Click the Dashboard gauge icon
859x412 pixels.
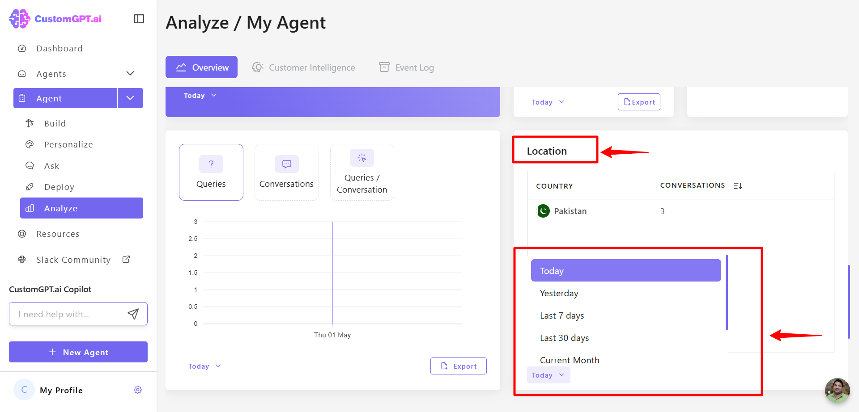pos(22,48)
